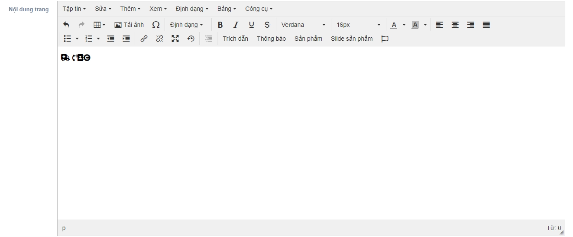This screenshot has height=237, width=573.
Task: Open the Tập tin menu
Action: tap(74, 9)
